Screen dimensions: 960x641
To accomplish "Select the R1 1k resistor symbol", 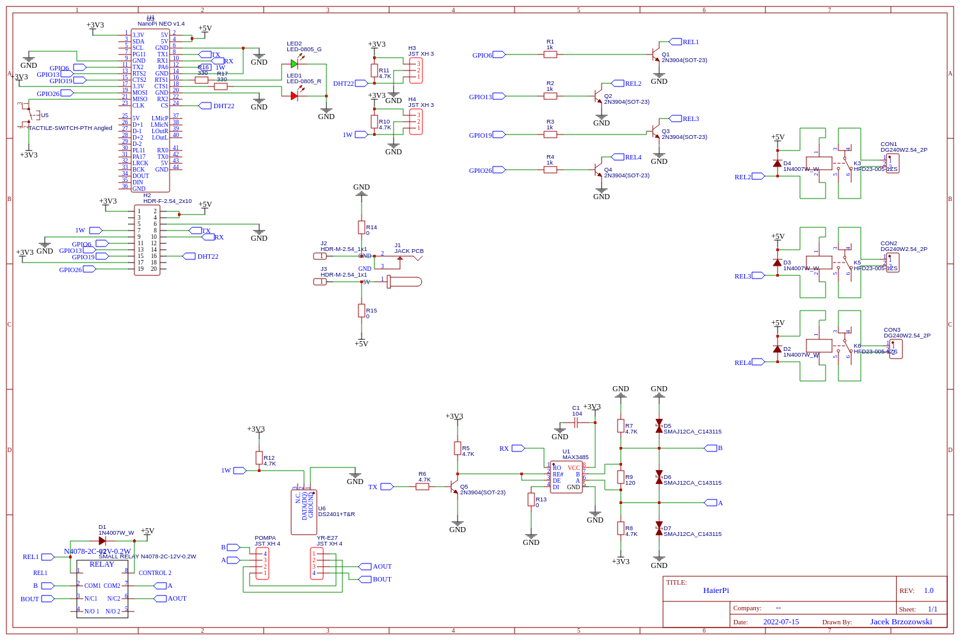I will pos(550,54).
